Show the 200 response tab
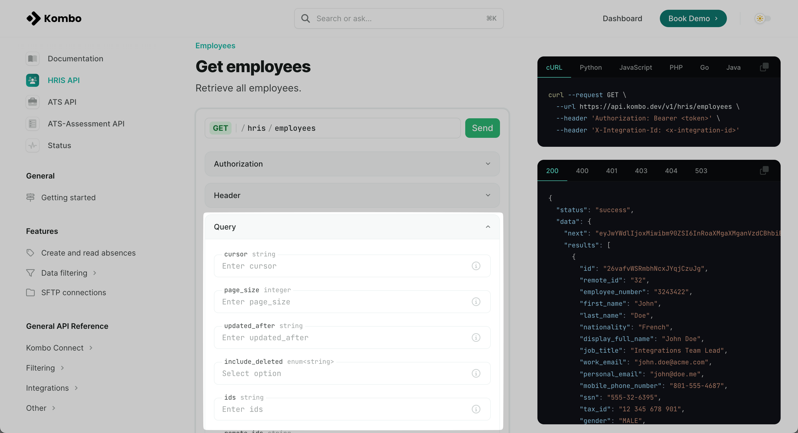798x433 pixels. pos(552,171)
